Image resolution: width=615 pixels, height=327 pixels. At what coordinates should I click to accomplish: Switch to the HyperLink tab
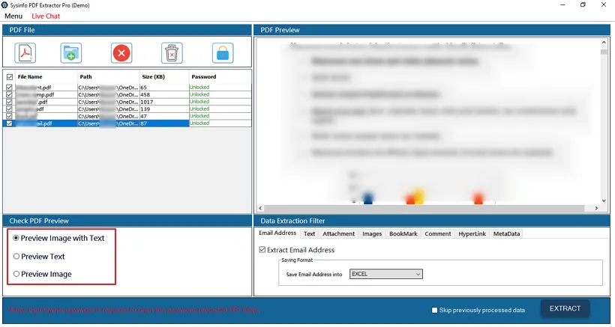click(x=472, y=234)
